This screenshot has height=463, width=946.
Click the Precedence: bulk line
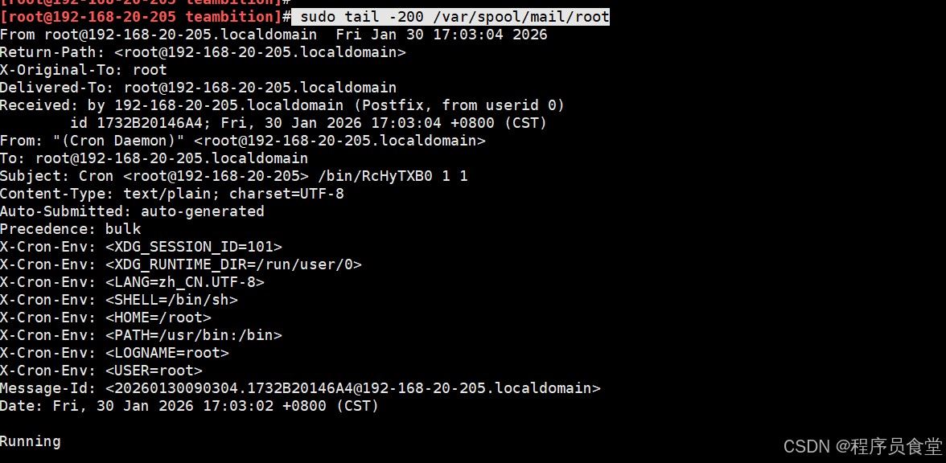(x=70, y=229)
